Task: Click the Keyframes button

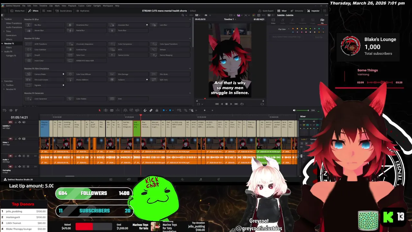Action: 83,11
